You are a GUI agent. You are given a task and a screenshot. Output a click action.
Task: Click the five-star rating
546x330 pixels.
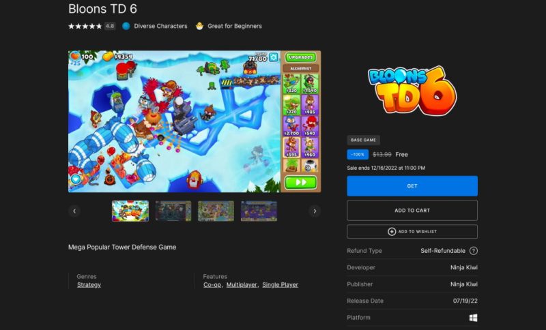85,26
